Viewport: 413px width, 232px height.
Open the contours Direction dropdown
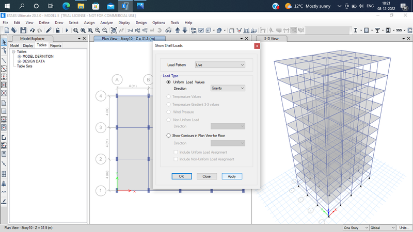pyautogui.click(x=228, y=143)
